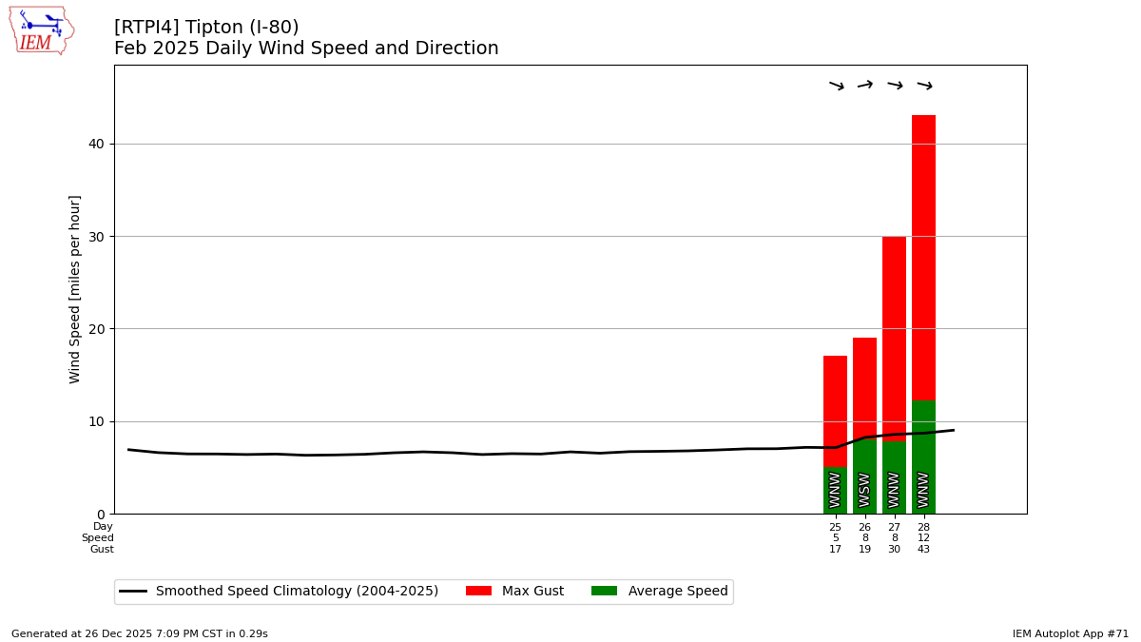Click the Smoothed Speed Climatology legend line
1141x642 pixels.
[x=133, y=592]
